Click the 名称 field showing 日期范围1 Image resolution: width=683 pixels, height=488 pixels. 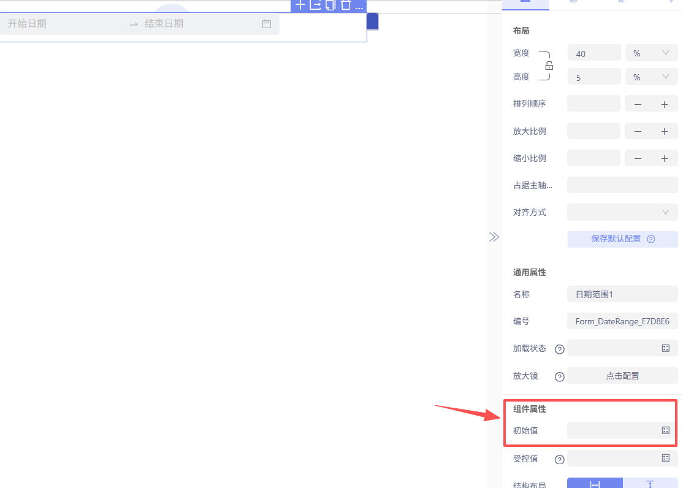click(622, 294)
